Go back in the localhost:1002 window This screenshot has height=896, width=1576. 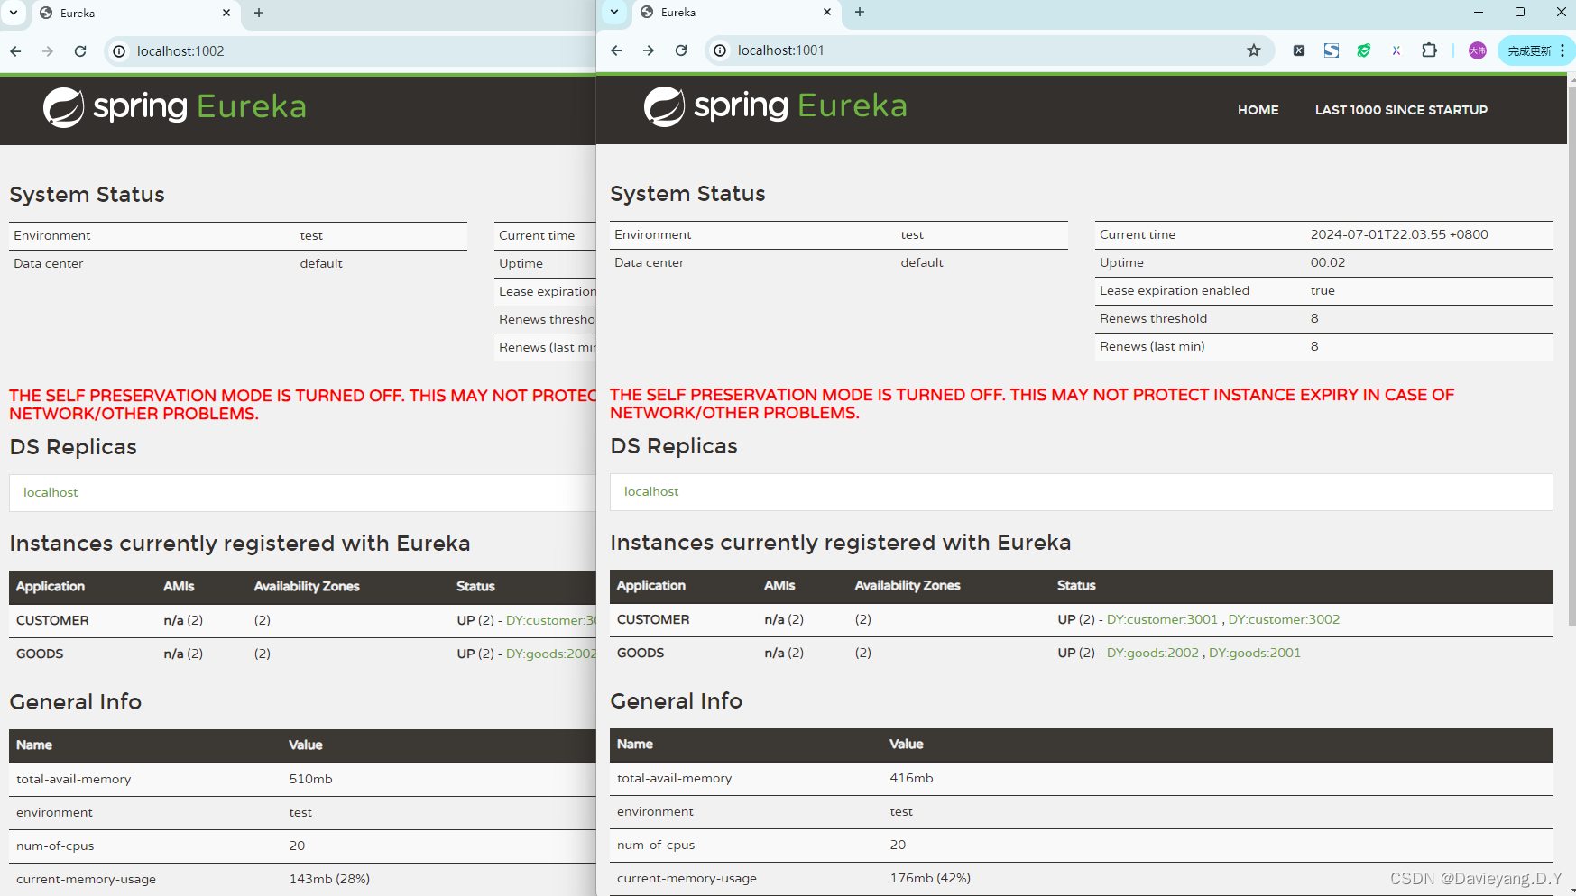tap(15, 51)
